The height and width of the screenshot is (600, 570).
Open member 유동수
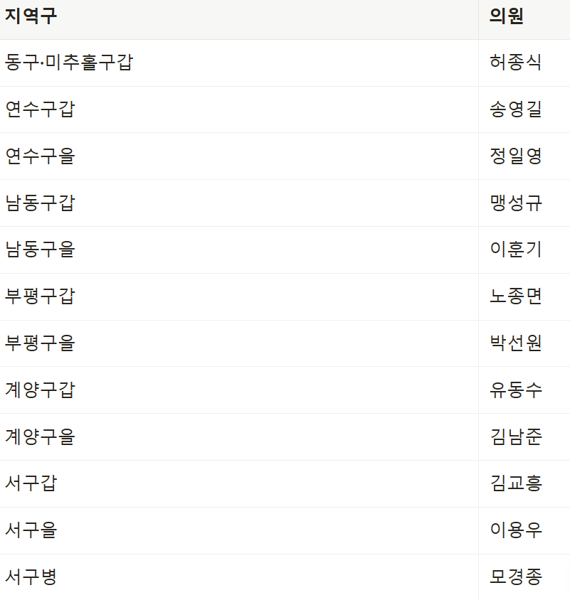pyautogui.click(x=516, y=390)
